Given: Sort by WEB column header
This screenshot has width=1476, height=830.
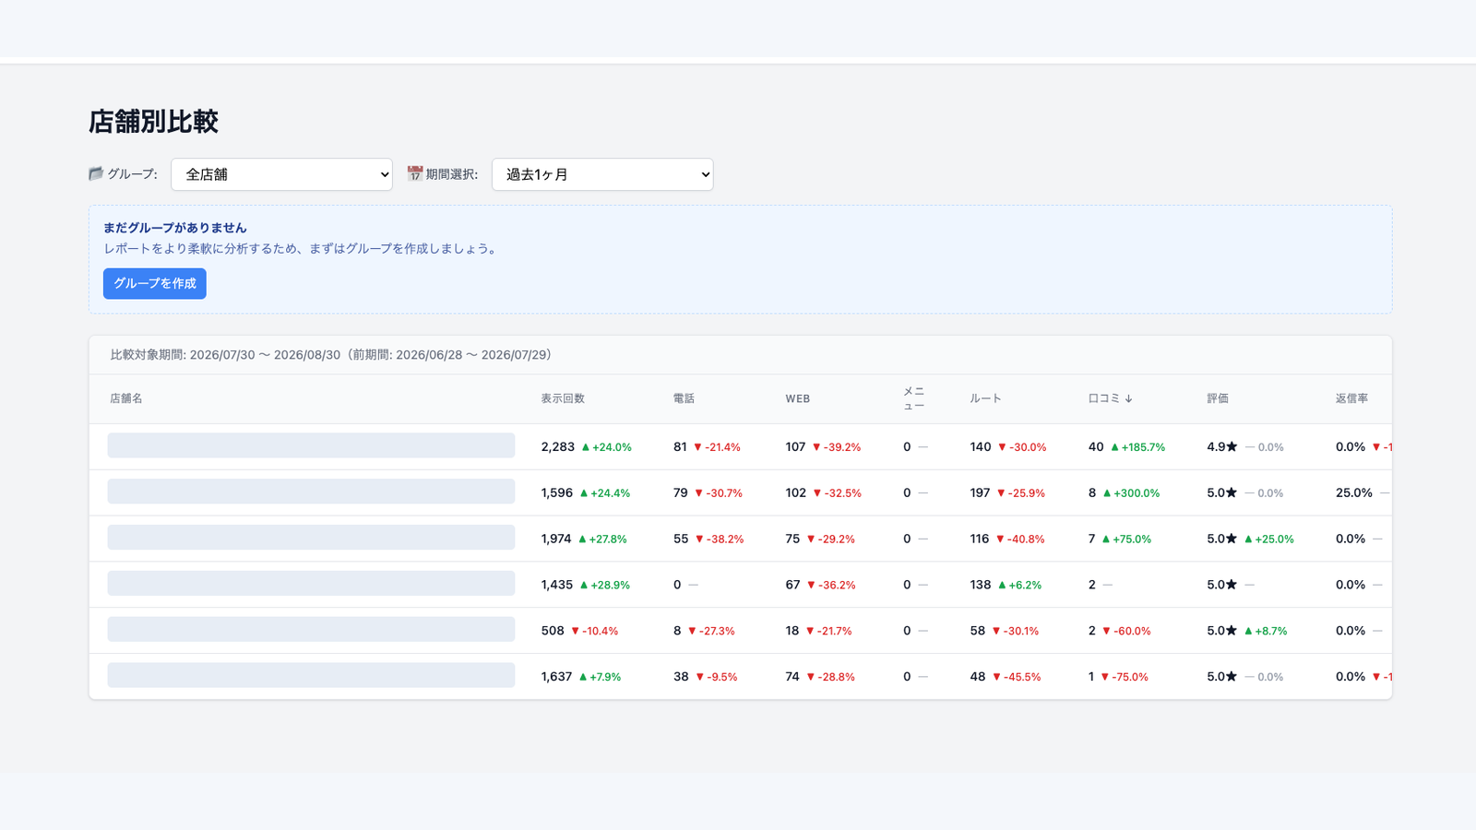Looking at the screenshot, I should tap(798, 398).
